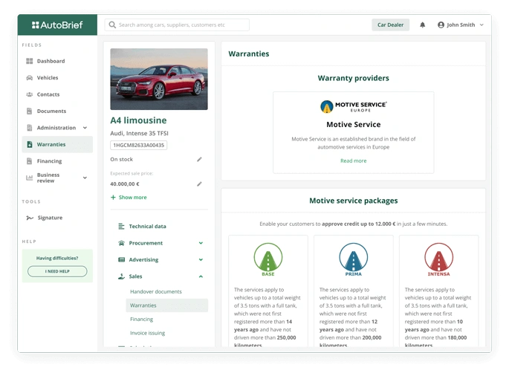Click the BASE package green icon
The height and width of the screenshot is (373, 509).
268,259
